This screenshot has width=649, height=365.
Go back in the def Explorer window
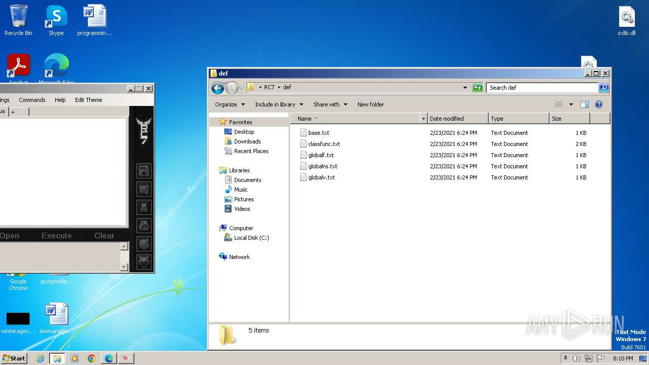click(218, 88)
